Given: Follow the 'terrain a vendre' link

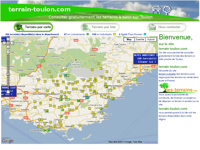Looking at the screenshot, I should pyautogui.click(x=167, y=74).
